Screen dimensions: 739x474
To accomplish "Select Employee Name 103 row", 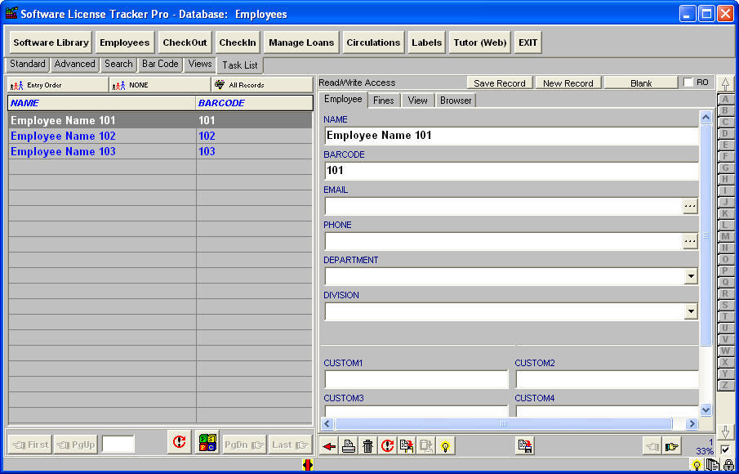I will coord(160,152).
